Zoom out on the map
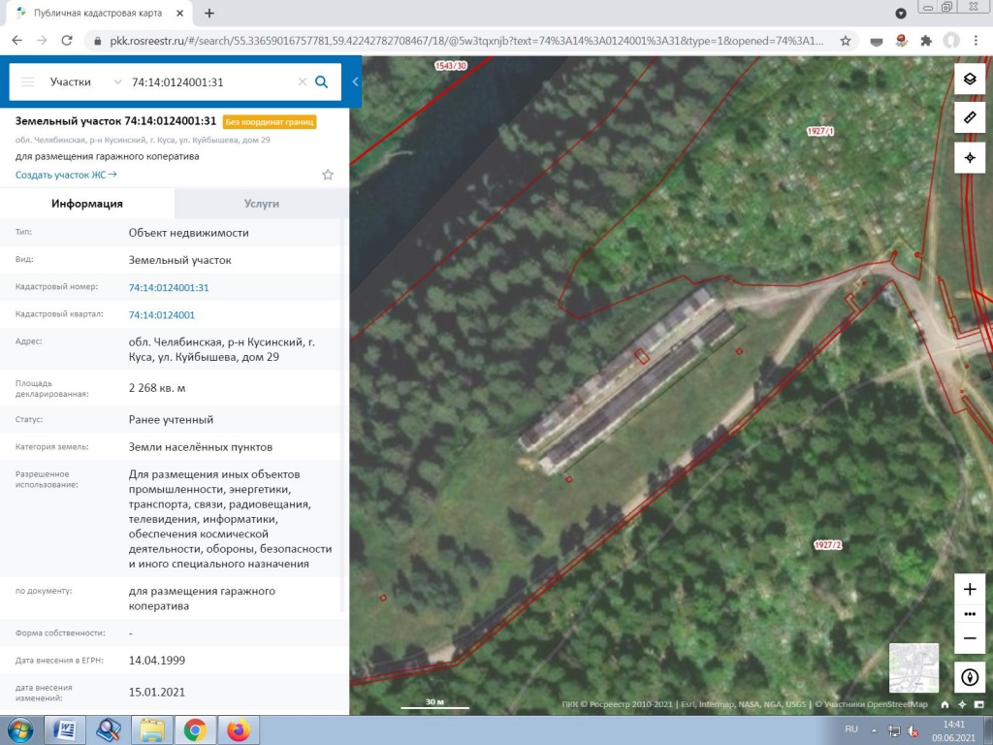The height and width of the screenshot is (745, 993). [970, 638]
